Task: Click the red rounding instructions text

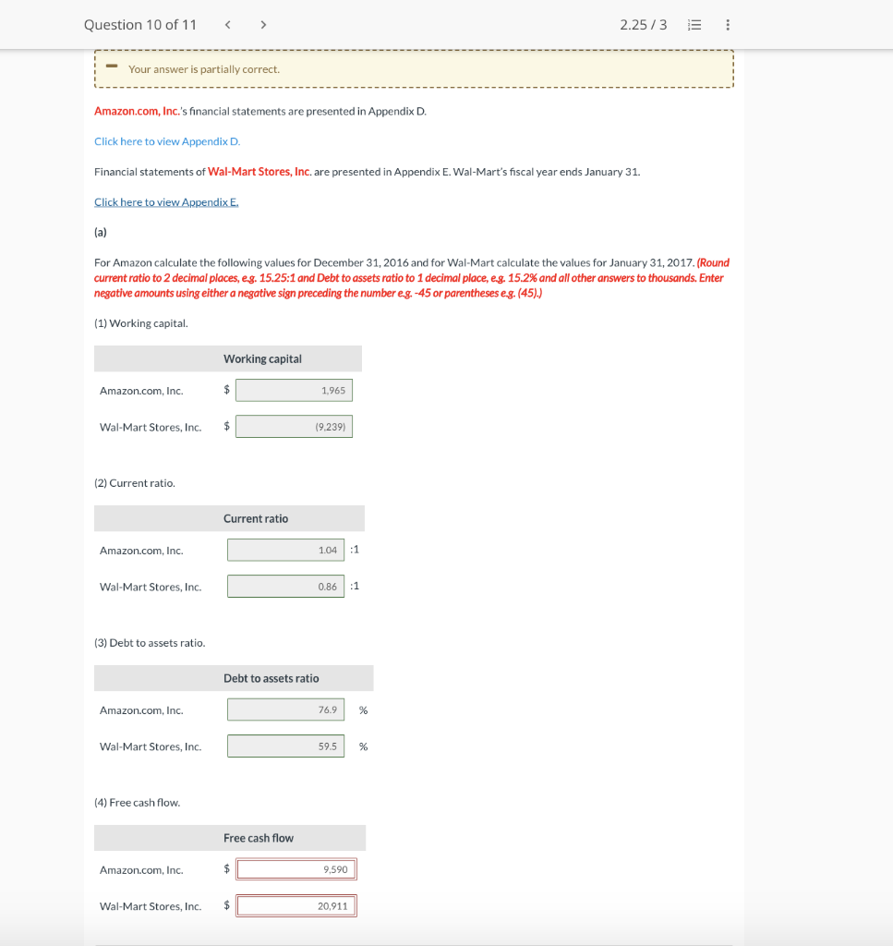Action: tap(412, 278)
